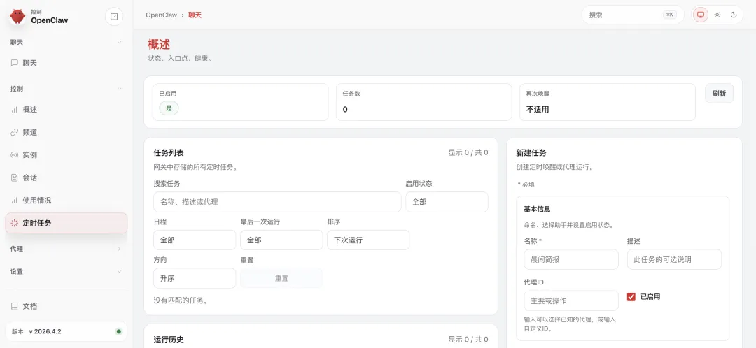Open 概述 in the sidebar
Image resolution: width=756 pixels, height=348 pixels.
pos(66,110)
